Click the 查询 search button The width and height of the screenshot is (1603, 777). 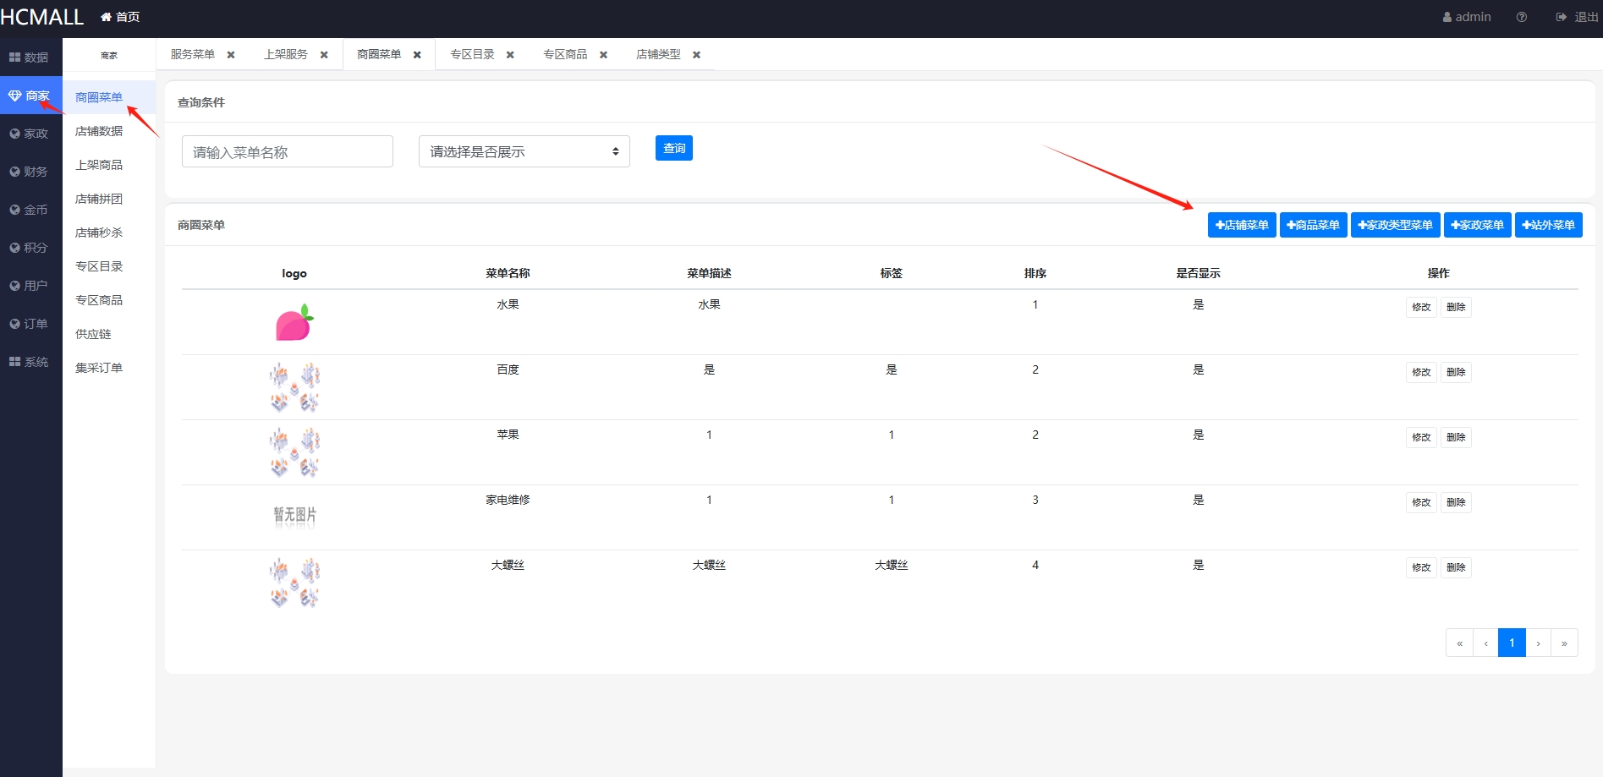tap(674, 148)
